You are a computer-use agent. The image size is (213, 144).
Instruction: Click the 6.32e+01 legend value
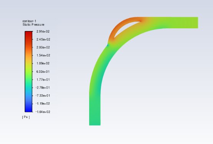coord(43,72)
